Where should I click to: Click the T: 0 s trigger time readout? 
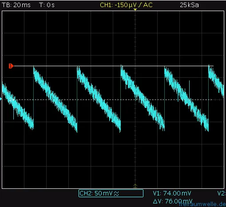point(47,5)
